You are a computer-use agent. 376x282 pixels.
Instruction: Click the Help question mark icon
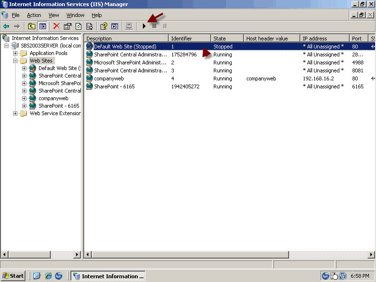[103, 26]
